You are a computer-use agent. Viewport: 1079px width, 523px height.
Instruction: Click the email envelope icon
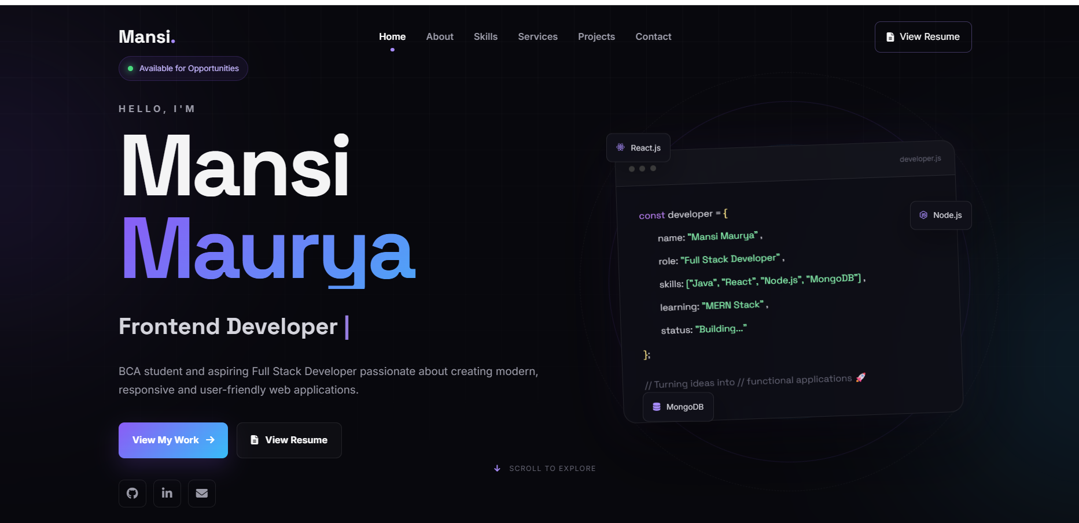pos(202,494)
